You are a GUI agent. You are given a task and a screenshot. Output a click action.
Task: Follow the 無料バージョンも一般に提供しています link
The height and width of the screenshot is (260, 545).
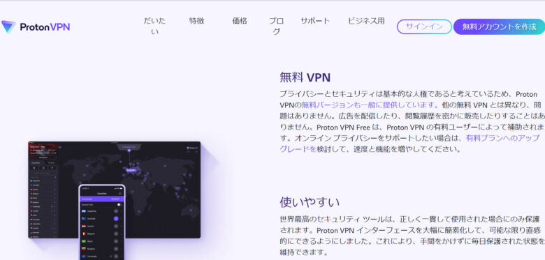(x=370, y=105)
